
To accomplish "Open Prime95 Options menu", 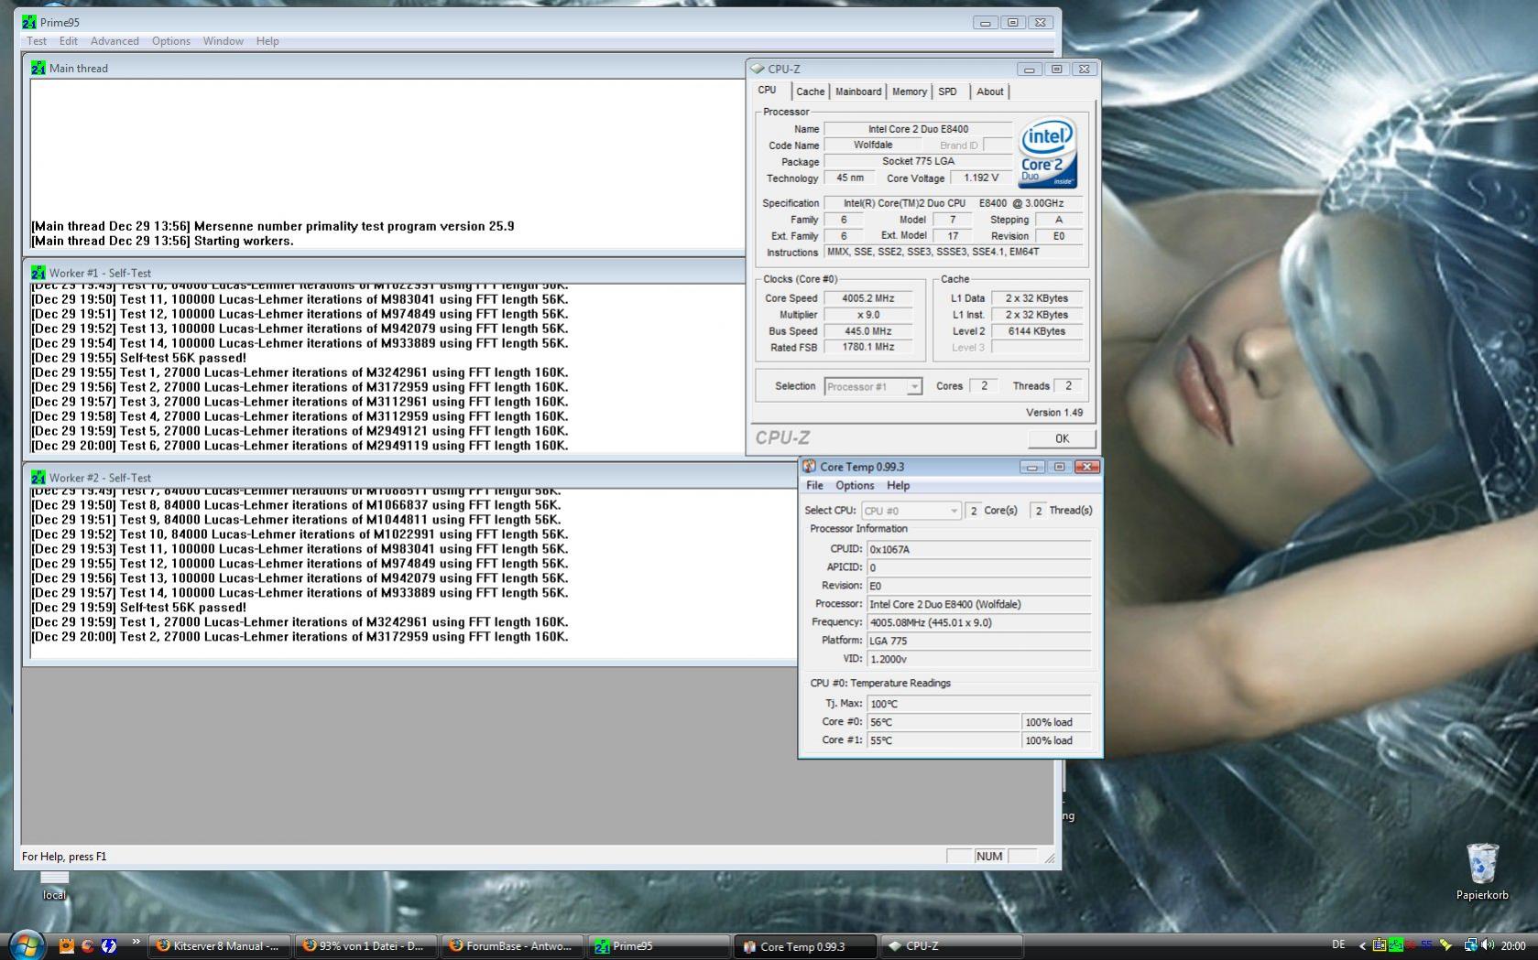I will (x=171, y=41).
